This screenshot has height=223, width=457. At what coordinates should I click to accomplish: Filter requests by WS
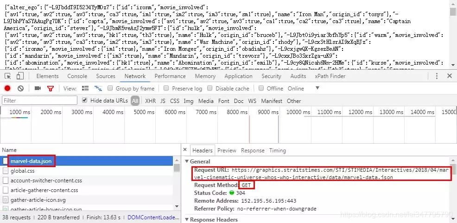252,101
